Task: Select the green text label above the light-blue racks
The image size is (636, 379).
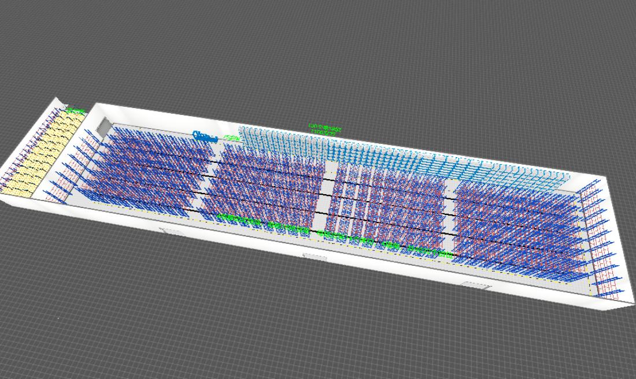Action: (x=325, y=129)
